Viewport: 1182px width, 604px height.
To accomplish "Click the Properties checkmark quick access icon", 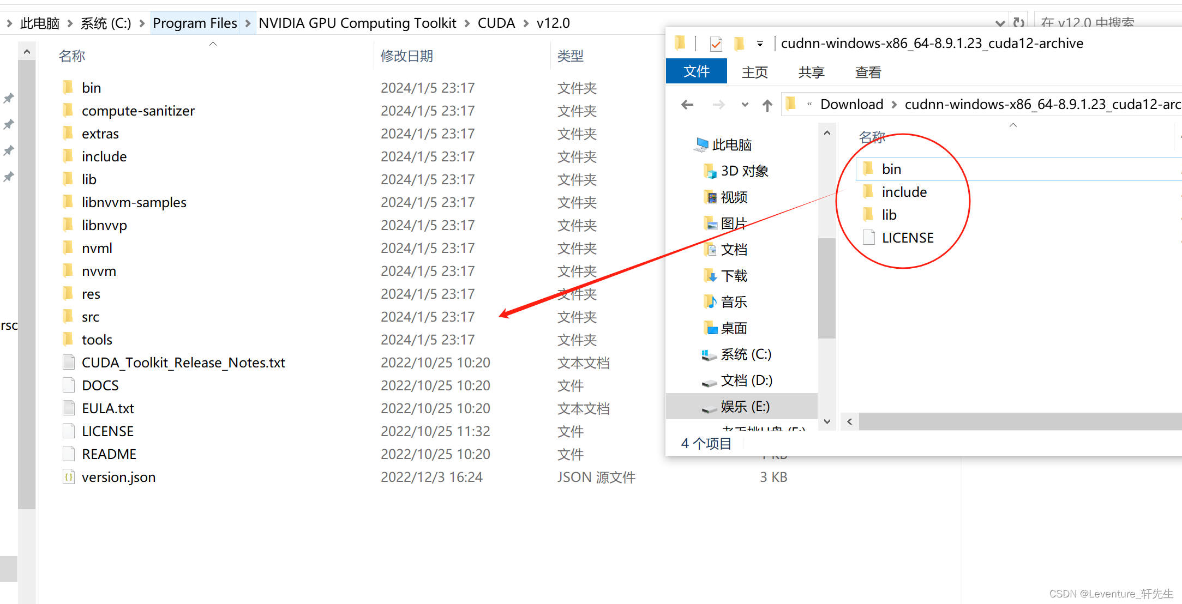I will pos(716,44).
